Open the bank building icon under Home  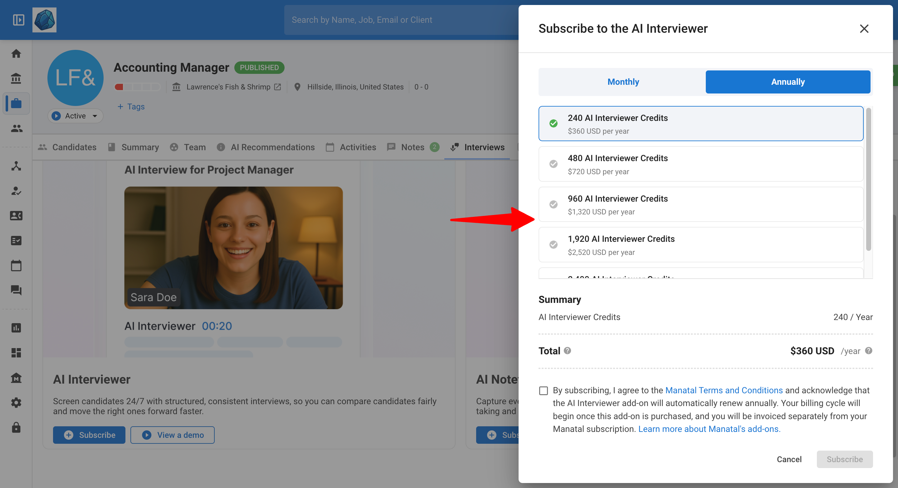(16, 78)
